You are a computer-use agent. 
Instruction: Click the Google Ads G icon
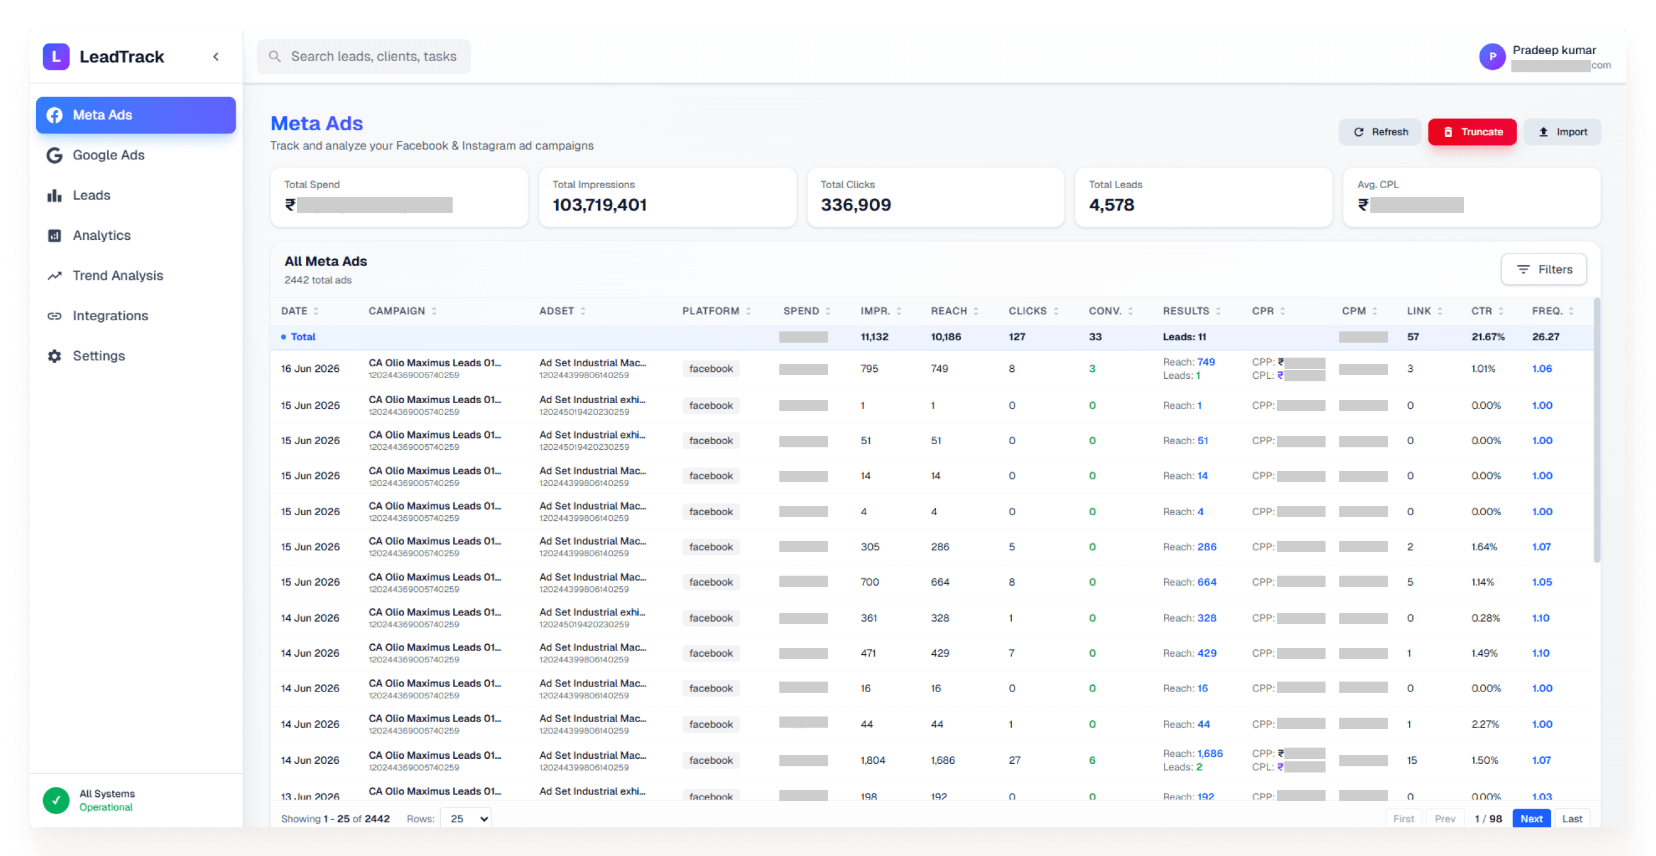click(55, 155)
